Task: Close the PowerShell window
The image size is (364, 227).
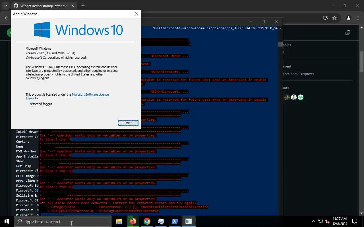Action: click(276, 22)
